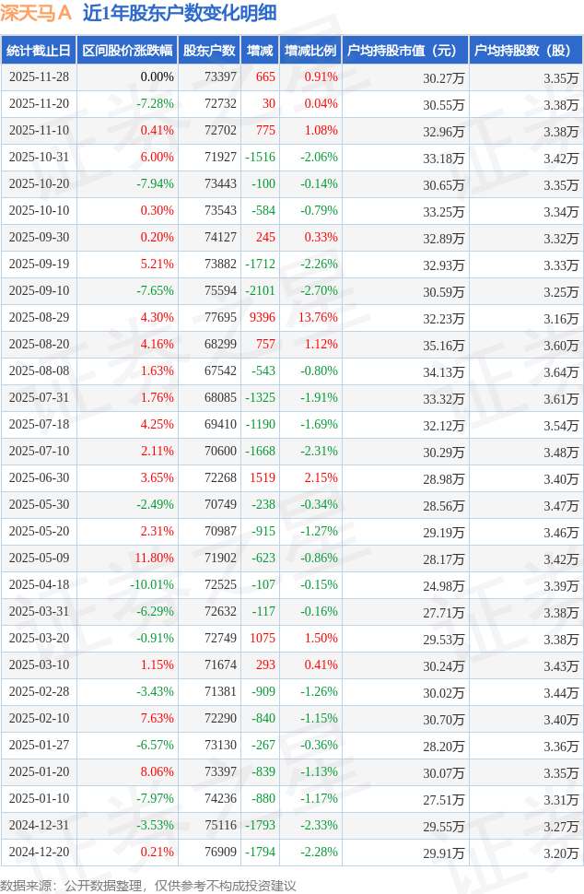Click the 数据来源 footer disclaimer text
The height and width of the screenshot is (894, 584).
tap(148, 885)
